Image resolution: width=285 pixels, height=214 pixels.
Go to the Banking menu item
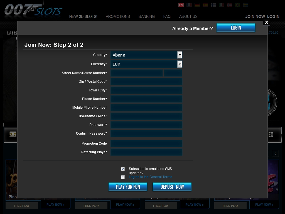[x=147, y=16]
